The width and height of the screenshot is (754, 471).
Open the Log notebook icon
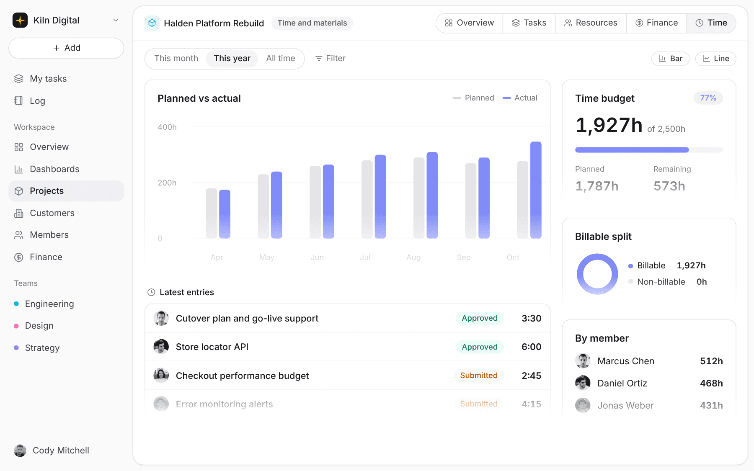[x=18, y=100]
